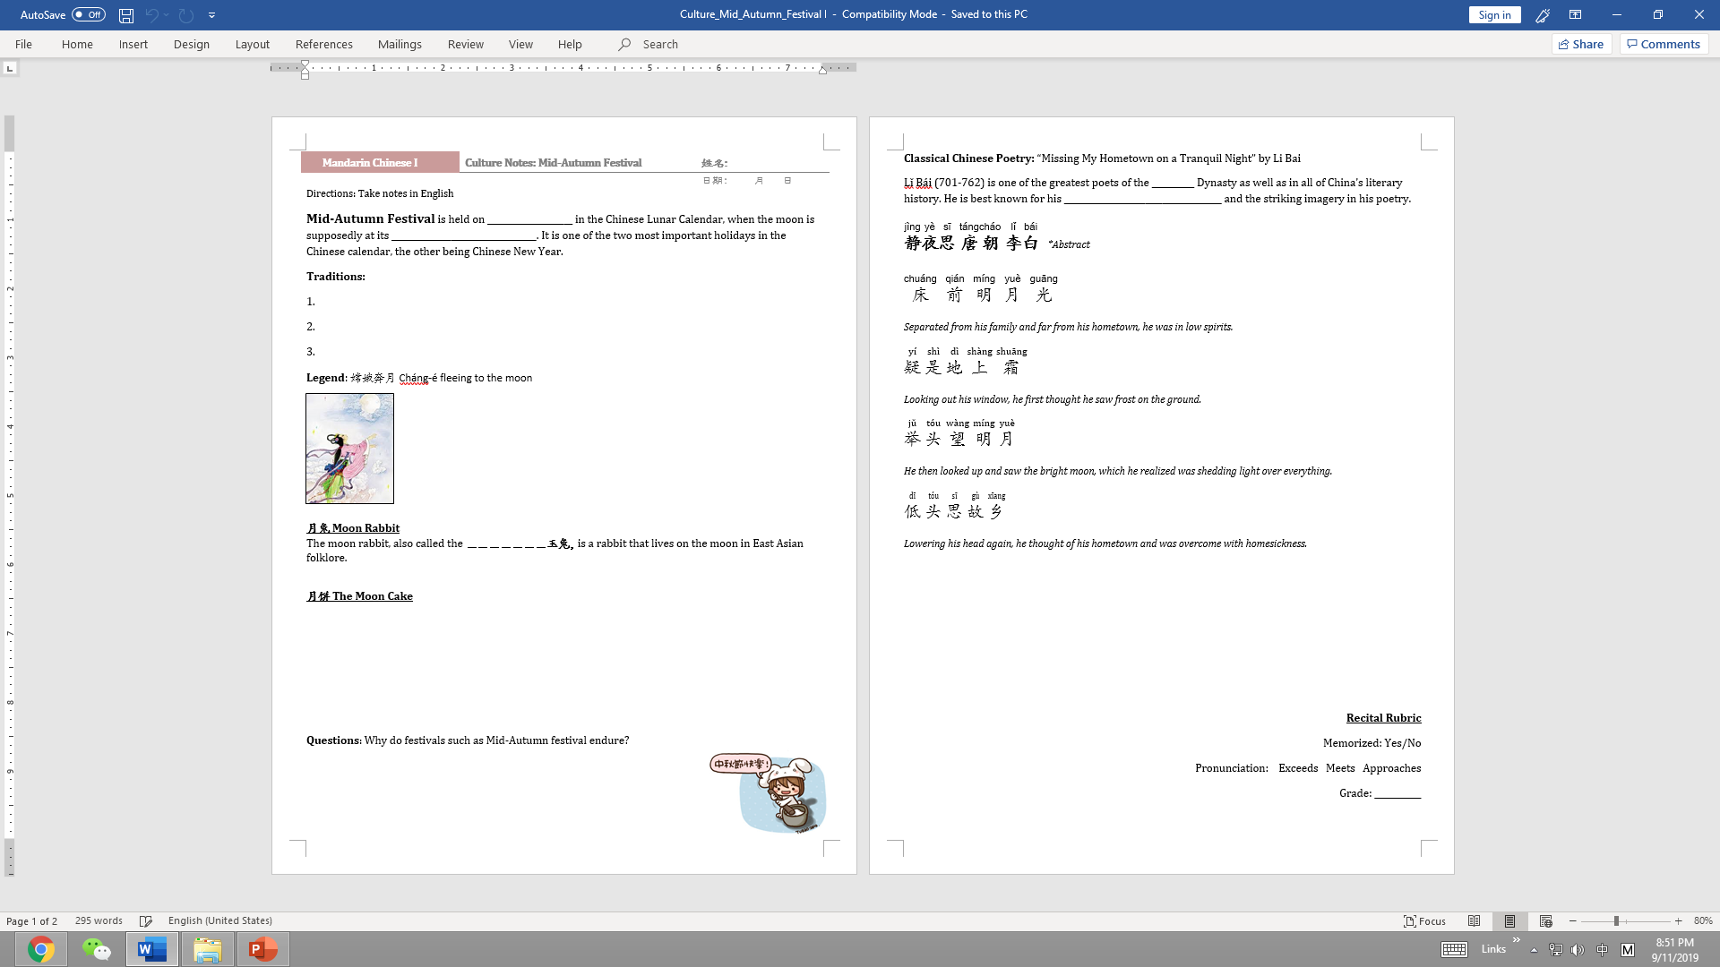Click the M input method icon
The height and width of the screenshot is (967, 1720).
pos(1628,950)
